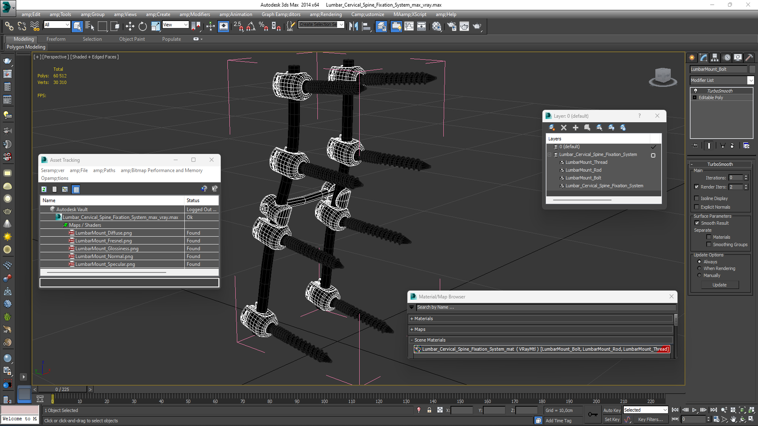Open the Curve Editor icon
This screenshot has height=426, width=758.
tap(409, 26)
